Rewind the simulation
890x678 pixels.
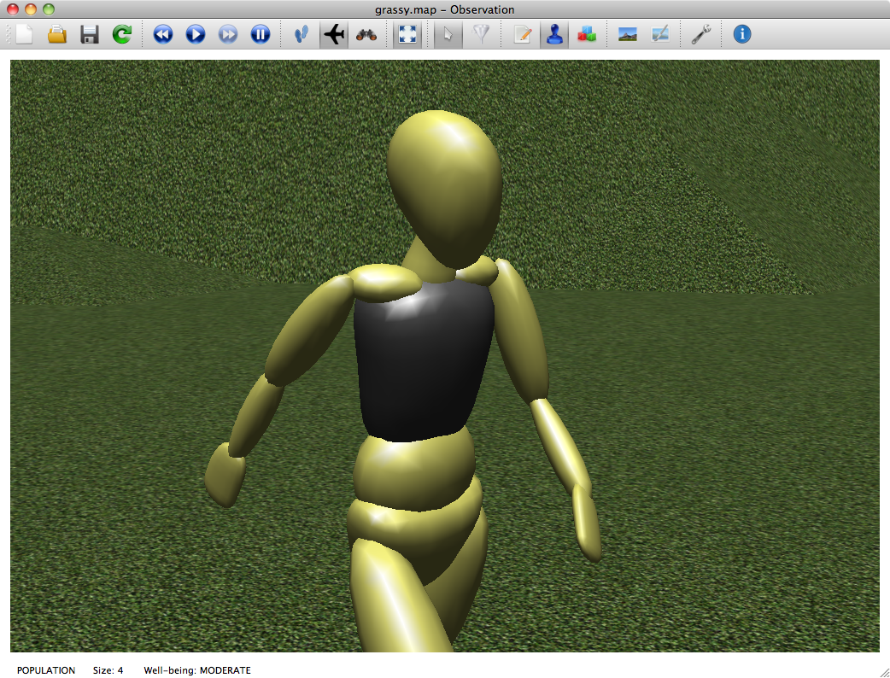click(x=162, y=34)
